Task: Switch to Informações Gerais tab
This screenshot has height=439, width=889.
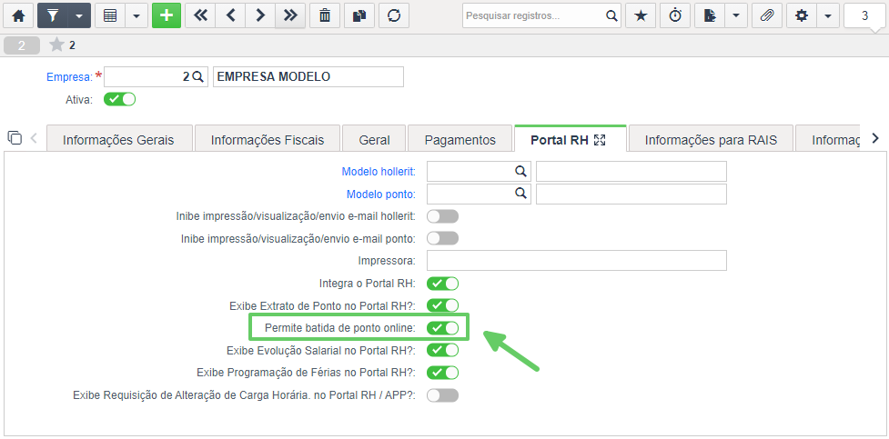Action: 118,140
